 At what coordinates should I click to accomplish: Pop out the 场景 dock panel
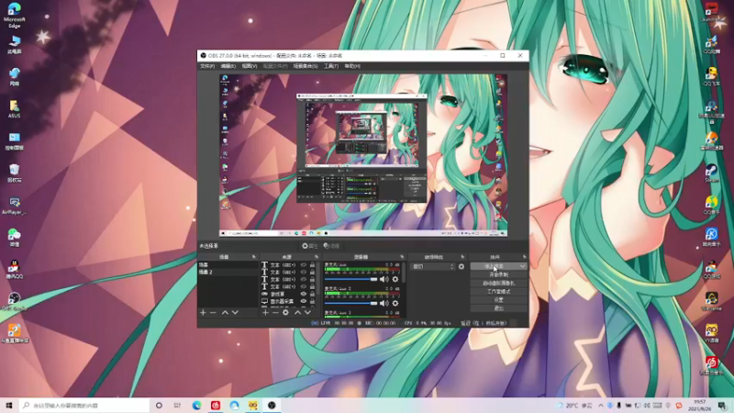click(254, 257)
